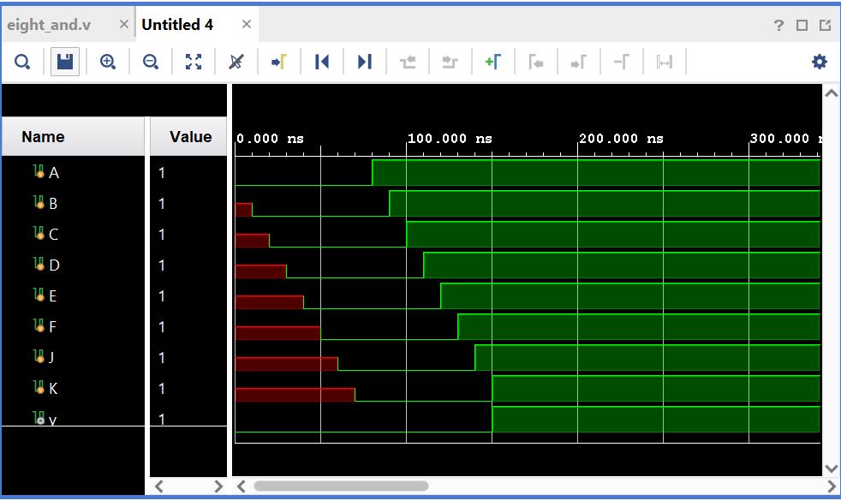Click the Value column header
The height and width of the screenshot is (501, 841).
tap(188, 137)
